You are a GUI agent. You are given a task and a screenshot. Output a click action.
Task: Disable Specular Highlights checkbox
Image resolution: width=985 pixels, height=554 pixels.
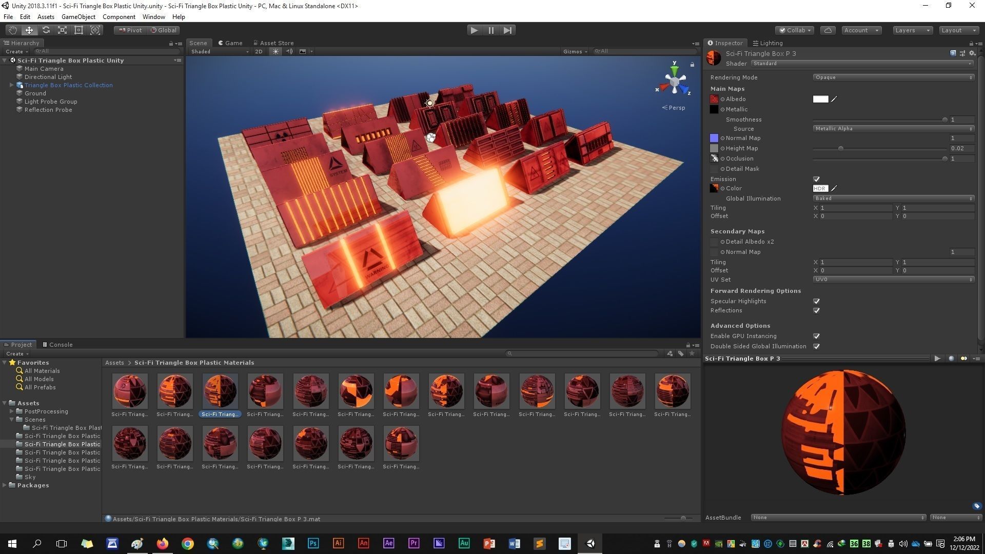coord(816,301)
